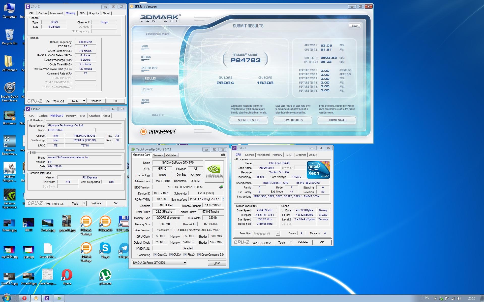
Task: Click the SAVE RESULTS button
Action: point(293,120)
